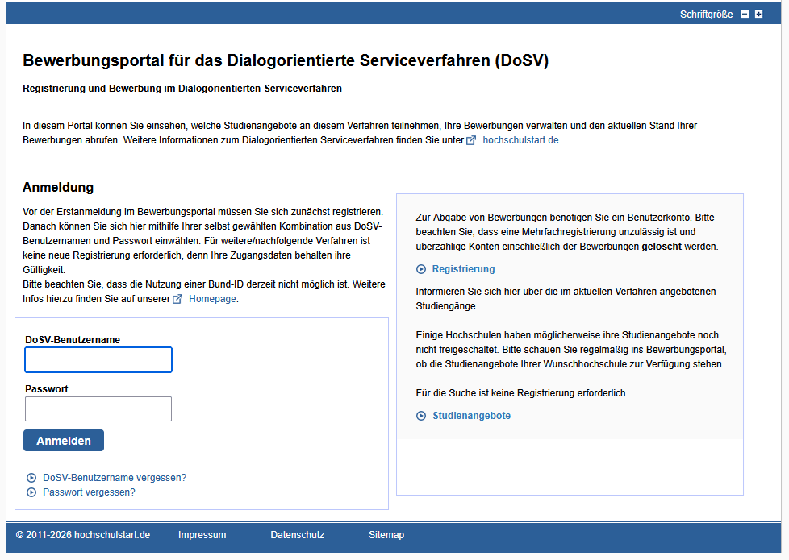Click the arrow icon next to Registrierung

[x=420, y=269]
